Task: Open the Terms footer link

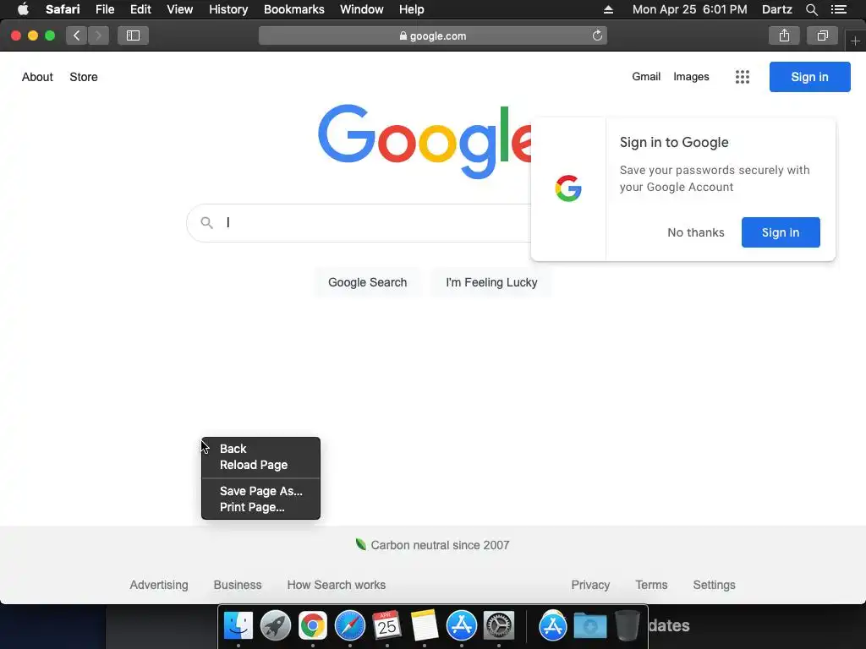Action: 651,585
